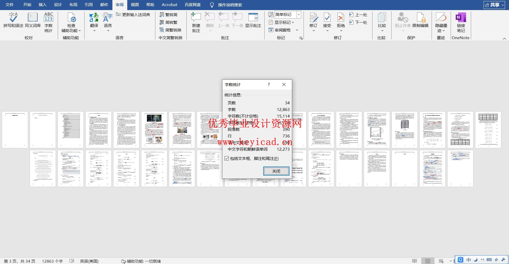
Task: Expand Accept dropdown arrow
Action: tap(327, 31)
